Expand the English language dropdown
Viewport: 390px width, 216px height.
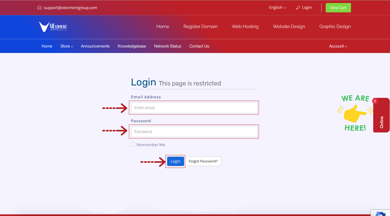277,8
